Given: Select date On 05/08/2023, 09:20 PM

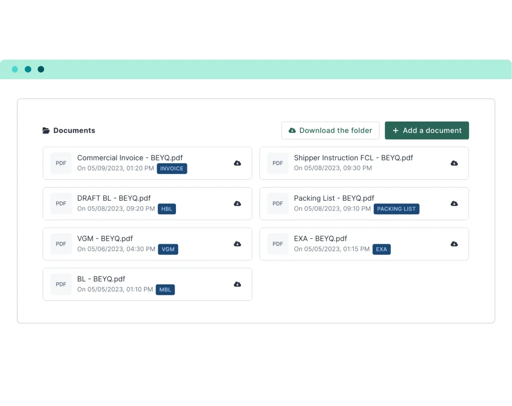Looking at the screenshot, I should (x=116, y=208).
